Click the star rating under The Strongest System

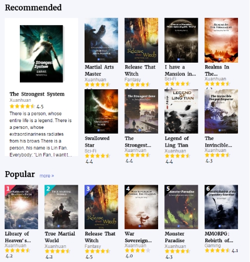point(22,106)
